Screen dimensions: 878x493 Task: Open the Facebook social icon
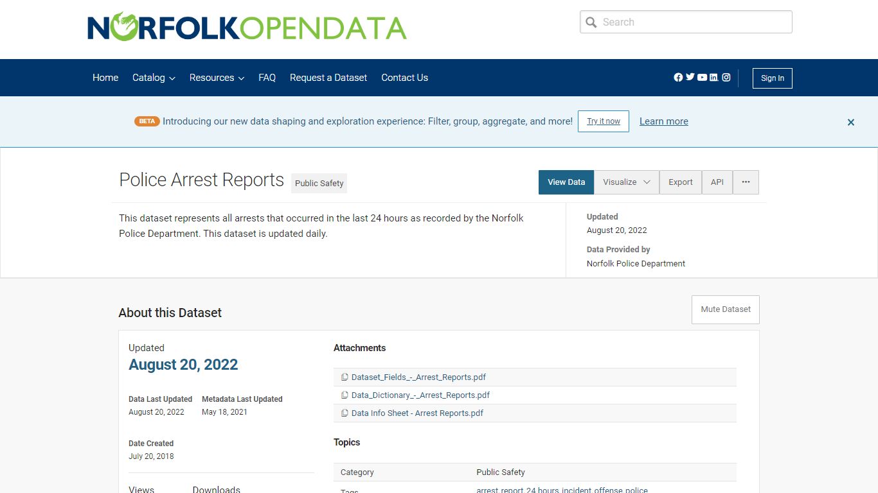(x=678, y=78)
